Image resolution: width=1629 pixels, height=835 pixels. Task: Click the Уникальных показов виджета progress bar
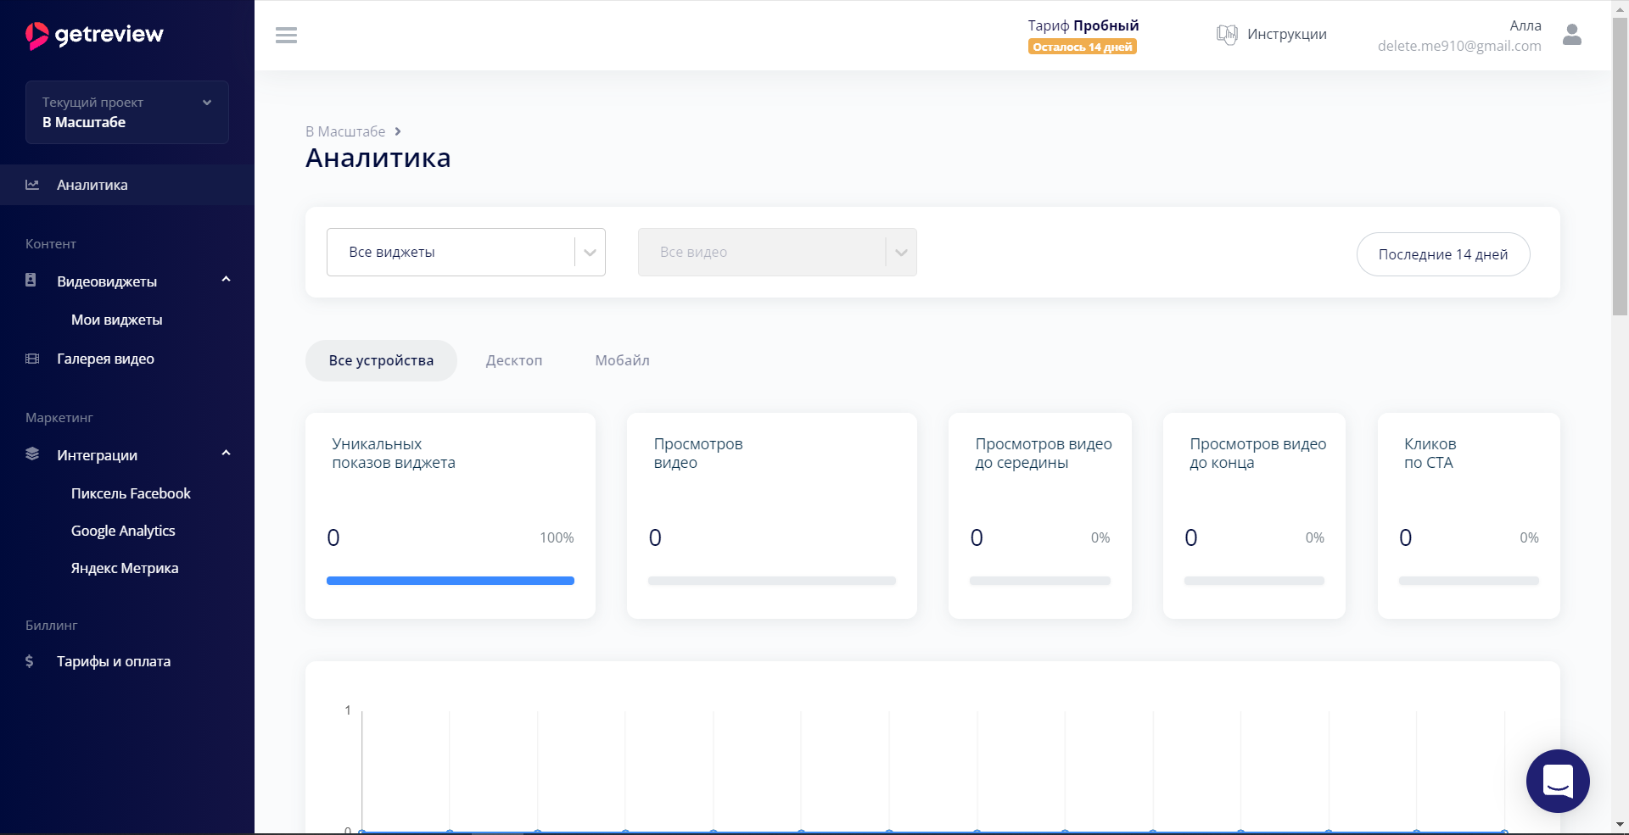tap(451, 581)
